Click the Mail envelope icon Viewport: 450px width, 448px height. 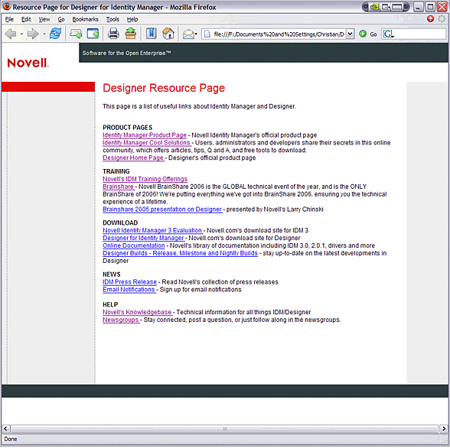[x=188, y=34]
